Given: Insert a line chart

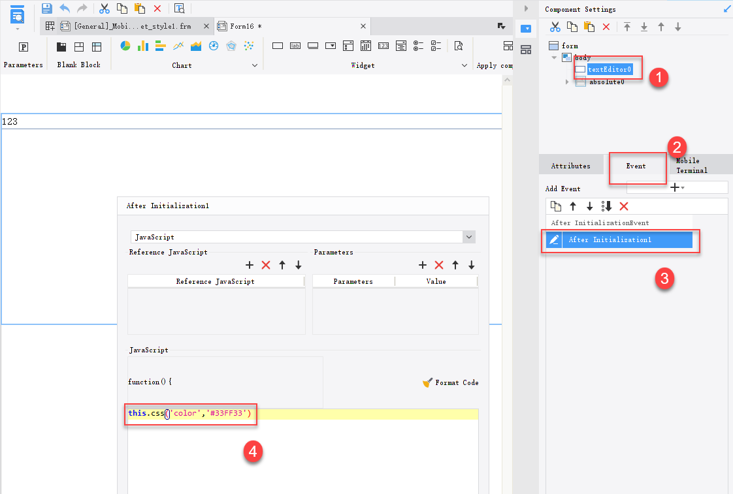Looking at the screenshot, I should [178, 46].
